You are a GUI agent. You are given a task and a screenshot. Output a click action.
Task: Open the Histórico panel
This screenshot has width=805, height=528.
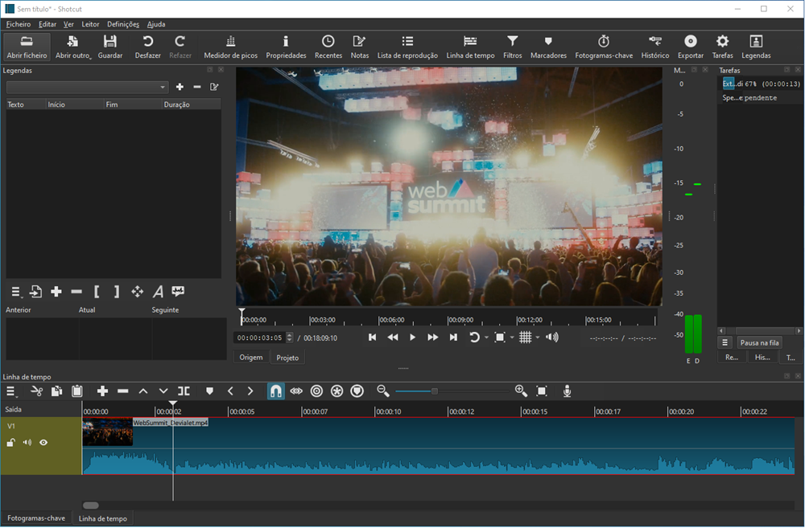coord(655,47)
